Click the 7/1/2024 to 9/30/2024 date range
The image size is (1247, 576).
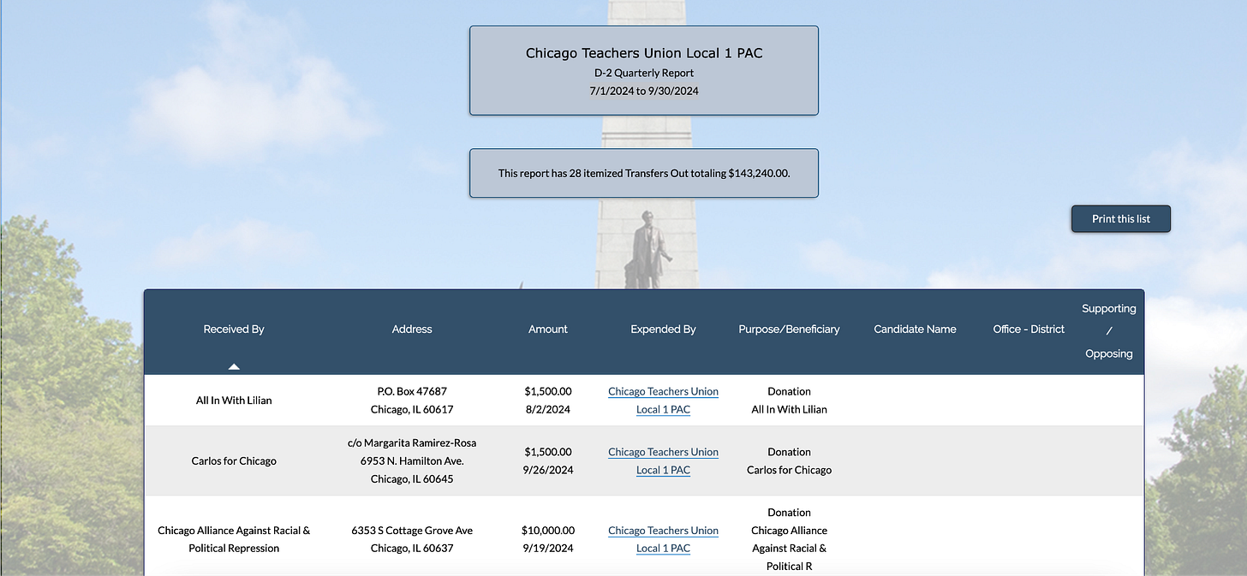point(644,91)
